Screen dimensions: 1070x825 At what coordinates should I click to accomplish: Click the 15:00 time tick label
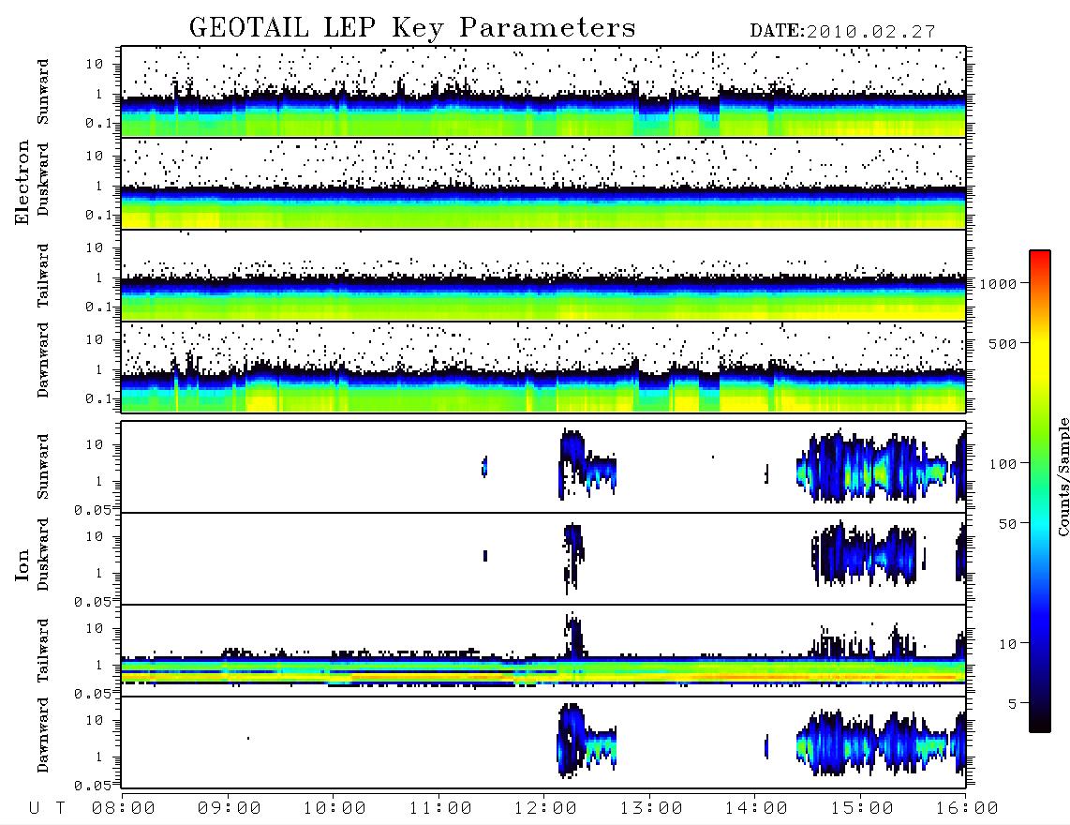(862, 809)
